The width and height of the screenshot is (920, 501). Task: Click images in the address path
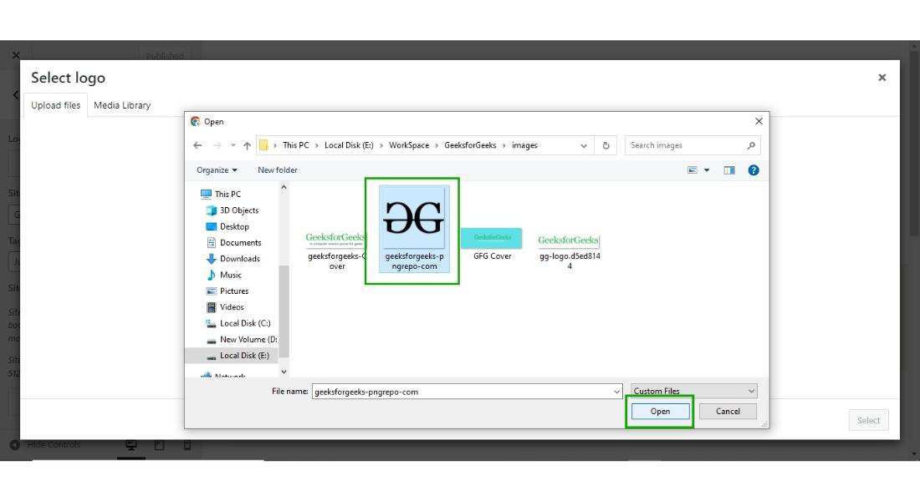click(x=524, y=145)
